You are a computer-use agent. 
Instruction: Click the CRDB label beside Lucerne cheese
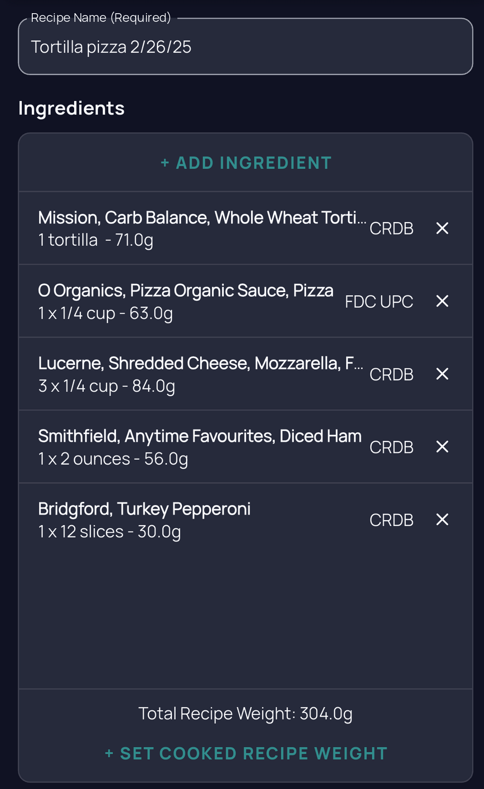(391, 374)
